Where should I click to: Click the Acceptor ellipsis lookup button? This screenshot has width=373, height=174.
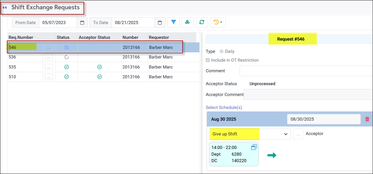click(x=298, y=134)
